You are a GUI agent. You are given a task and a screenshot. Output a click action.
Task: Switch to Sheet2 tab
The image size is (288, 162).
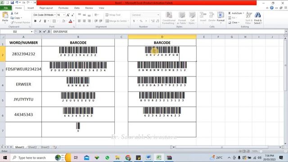32,147
